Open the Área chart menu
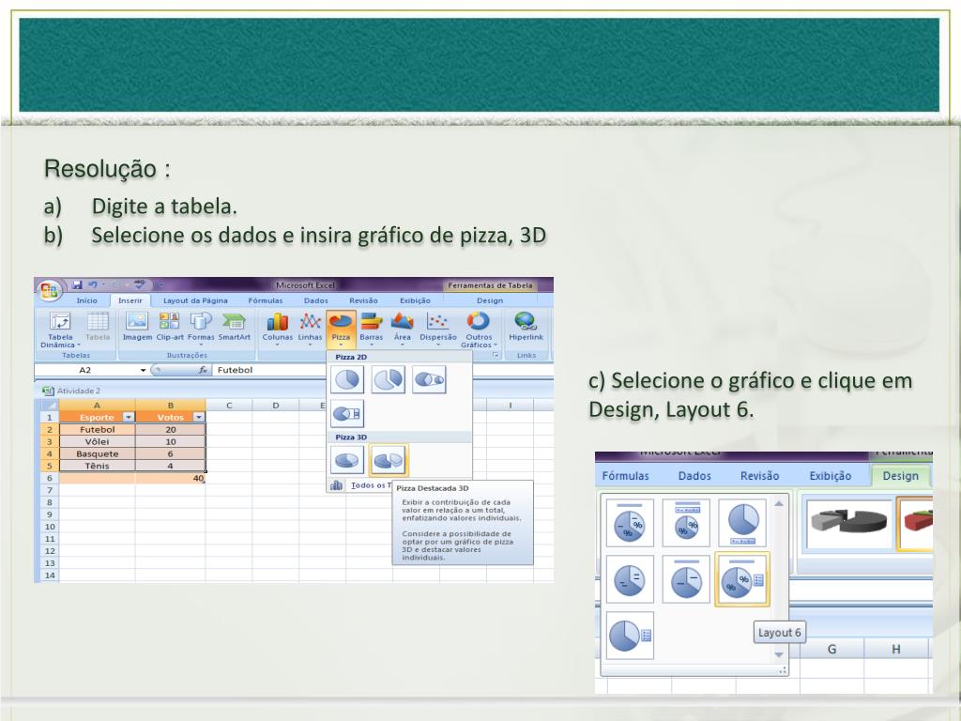The image size is (961, 721). click(402, 328)
